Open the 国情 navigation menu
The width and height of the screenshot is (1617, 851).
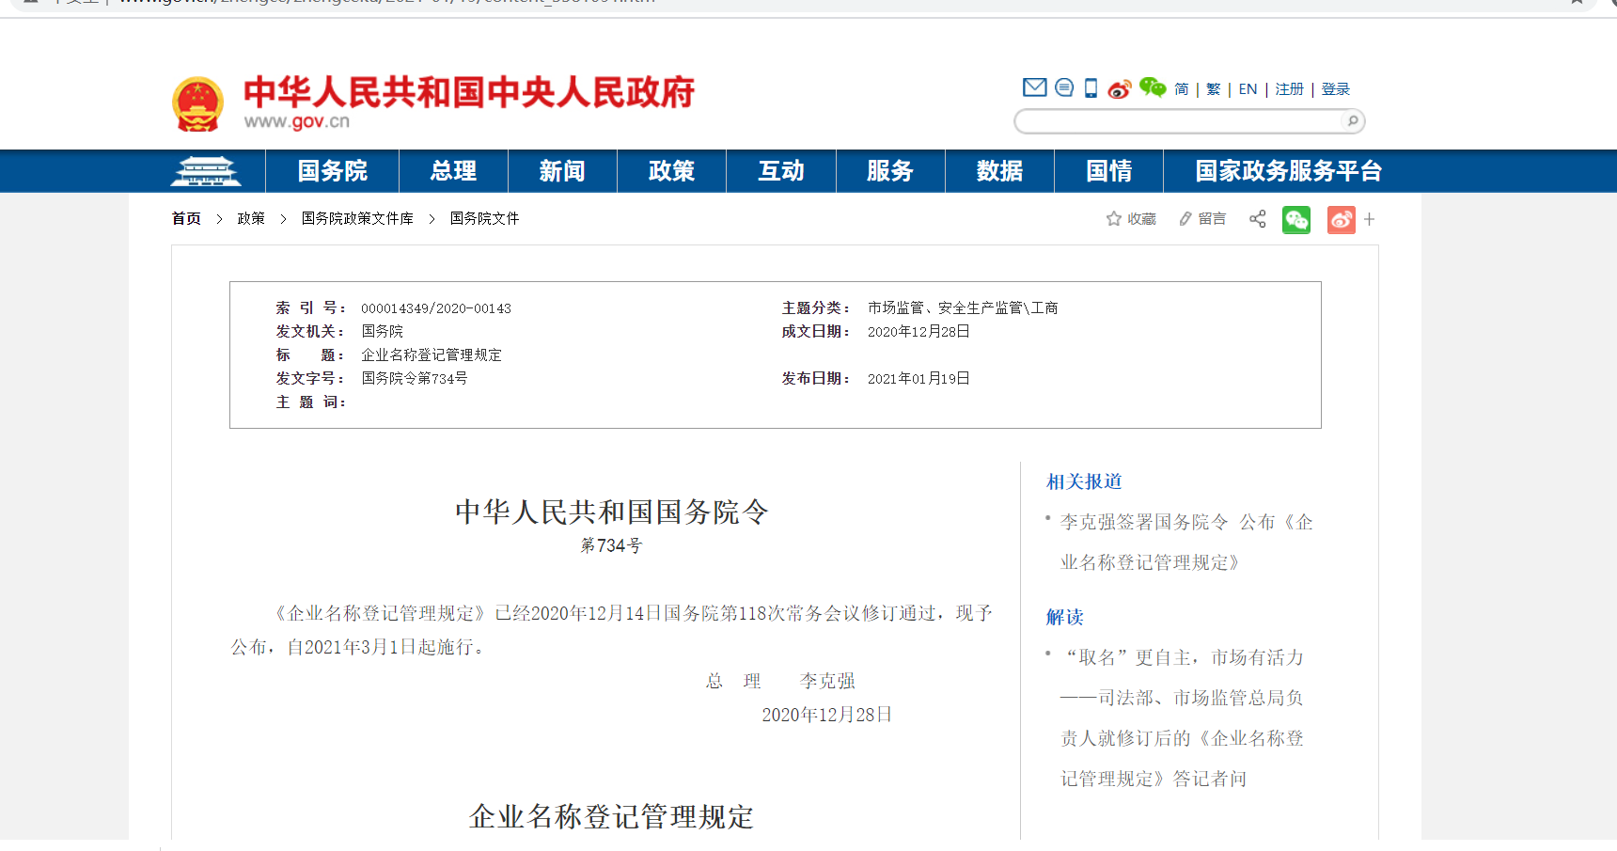pyautogui.click(x=1109, y=171)
